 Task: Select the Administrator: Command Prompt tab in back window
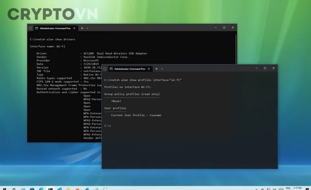(x=56, y=28)
